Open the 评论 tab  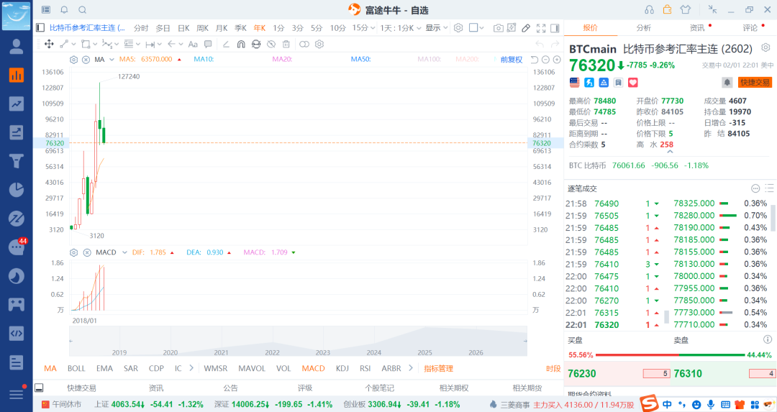click(750, 28)
